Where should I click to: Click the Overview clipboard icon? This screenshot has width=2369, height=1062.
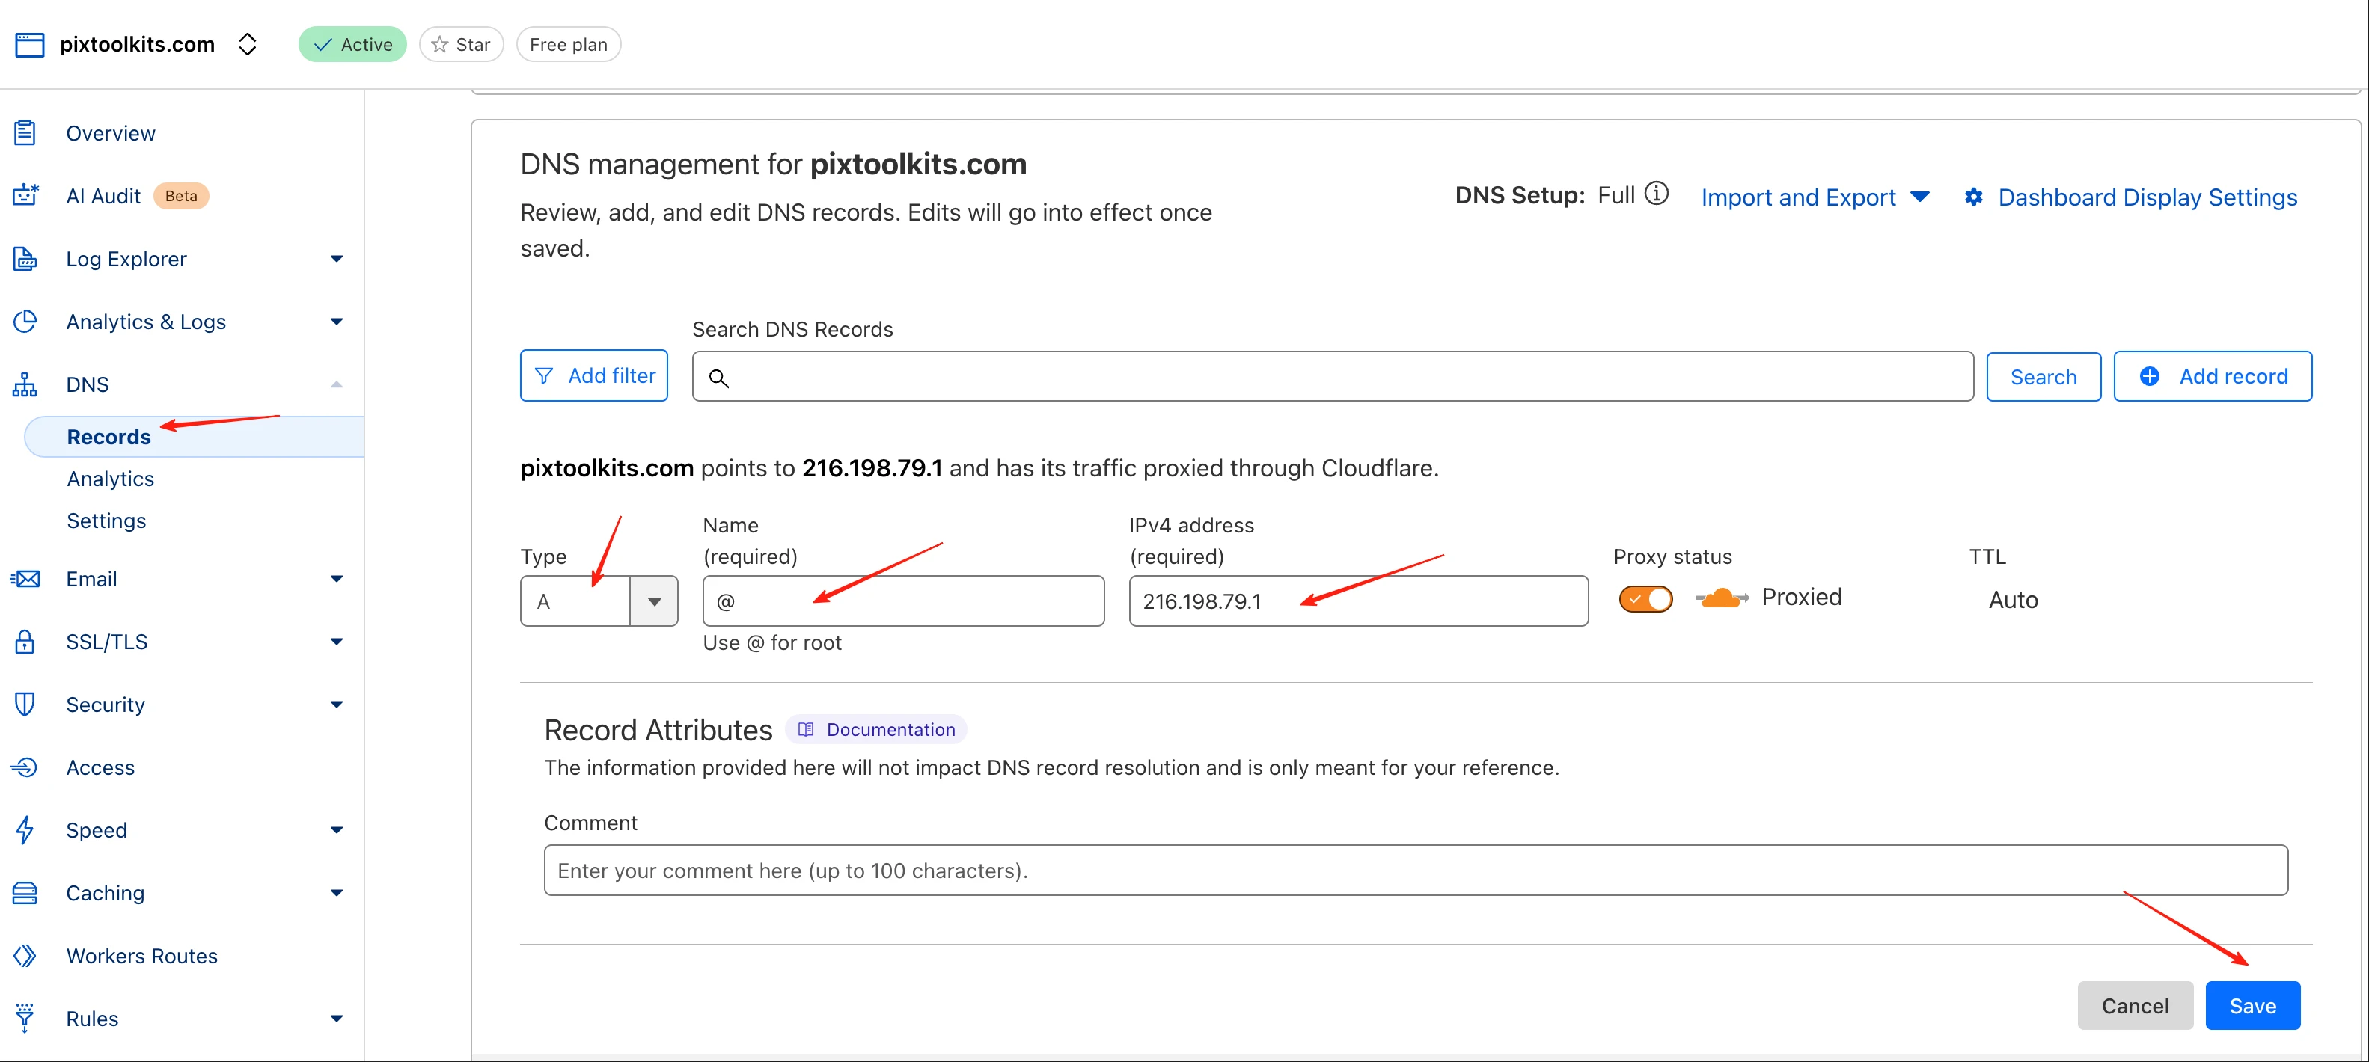25,133
